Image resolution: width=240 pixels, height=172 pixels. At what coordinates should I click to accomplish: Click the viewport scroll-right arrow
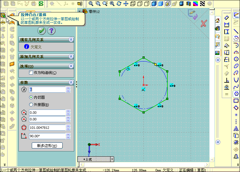pyautogui.click(x=207, y=164)
